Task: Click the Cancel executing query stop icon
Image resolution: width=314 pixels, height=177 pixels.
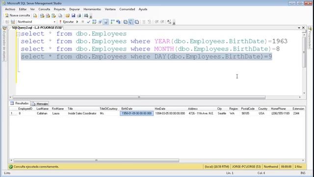Action: pos(83,22)
